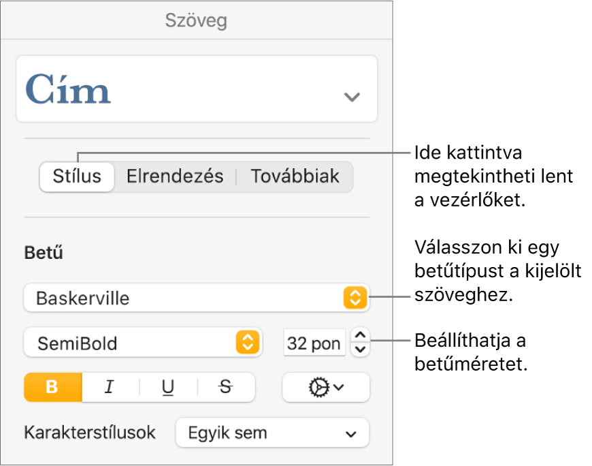Click the 32 pon font size field
This screenshot has width=592, height=466.
314,343
